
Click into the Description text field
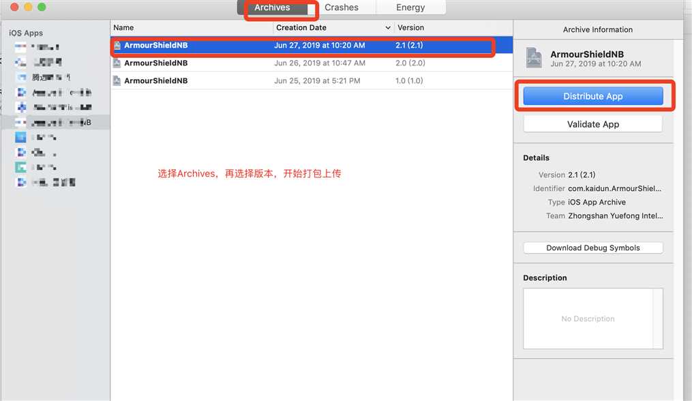588,318
